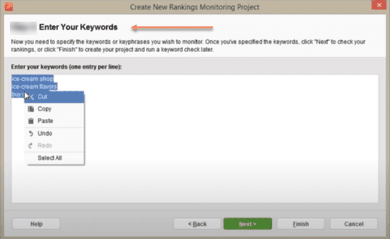Proceed with the green Next button
Screen dimensions: 390x239
[x=248, y=224]
